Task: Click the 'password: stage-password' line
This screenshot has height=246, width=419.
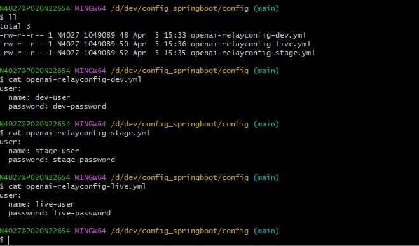Action: pyautogui.click(x=62, y=160)
